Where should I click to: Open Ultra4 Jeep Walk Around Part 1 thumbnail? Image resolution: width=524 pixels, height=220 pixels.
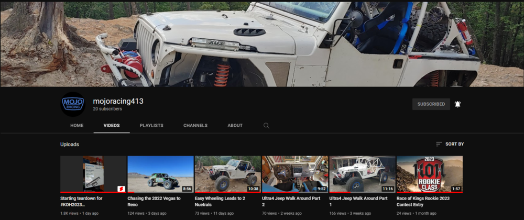[362, 174]
